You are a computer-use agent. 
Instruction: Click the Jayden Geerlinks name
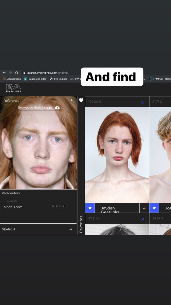coord(110,210)
